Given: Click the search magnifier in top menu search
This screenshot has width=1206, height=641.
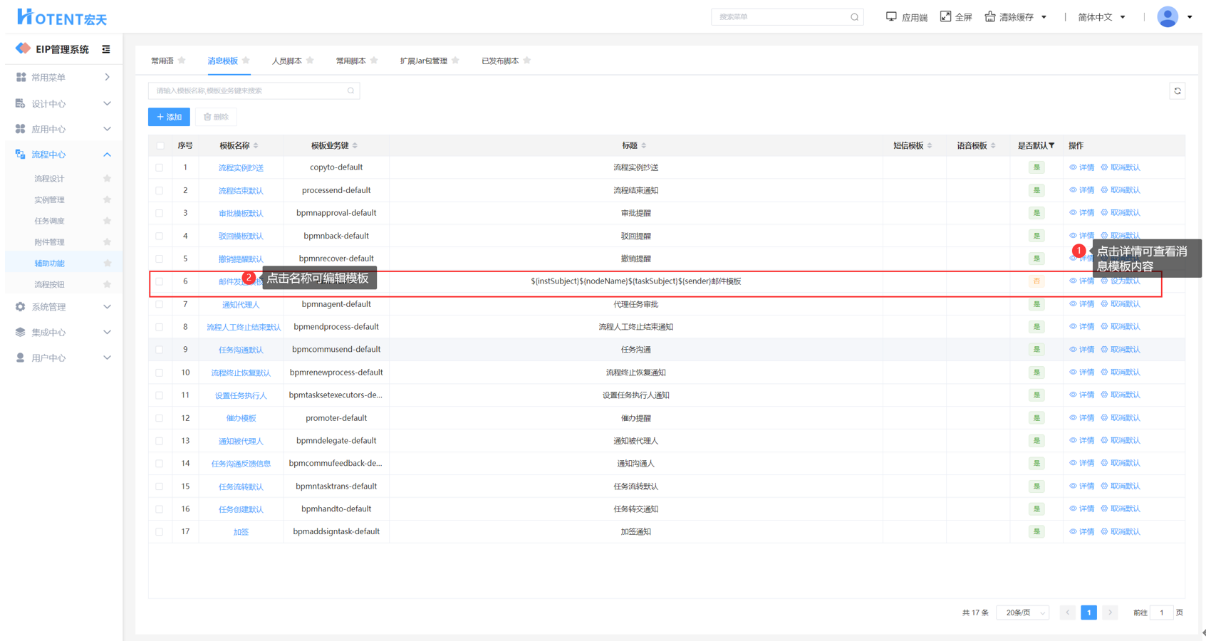Looking at the screenshot, I should tap(854, 17).
